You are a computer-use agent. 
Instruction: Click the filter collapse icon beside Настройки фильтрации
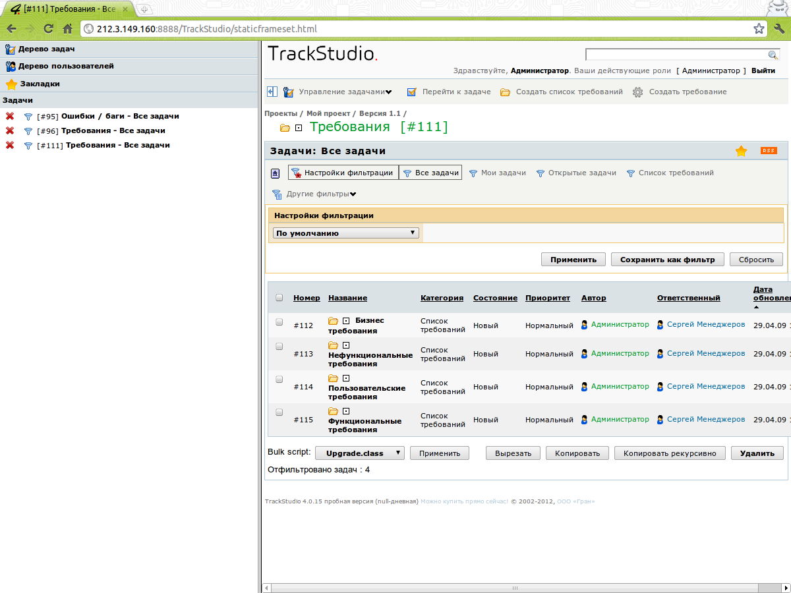pyautogui.click(x=276, y=173)
